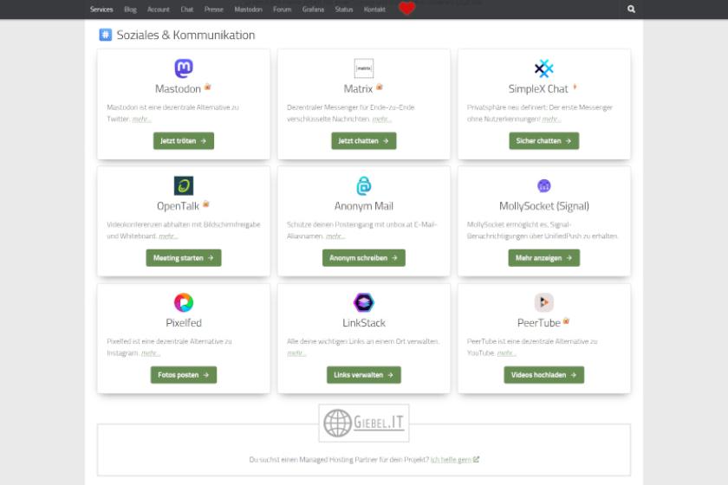Click the red heart icon in navbar
The height and width of the screenshot is (485, 728).
pyautogui.click(x=406, y=9)
